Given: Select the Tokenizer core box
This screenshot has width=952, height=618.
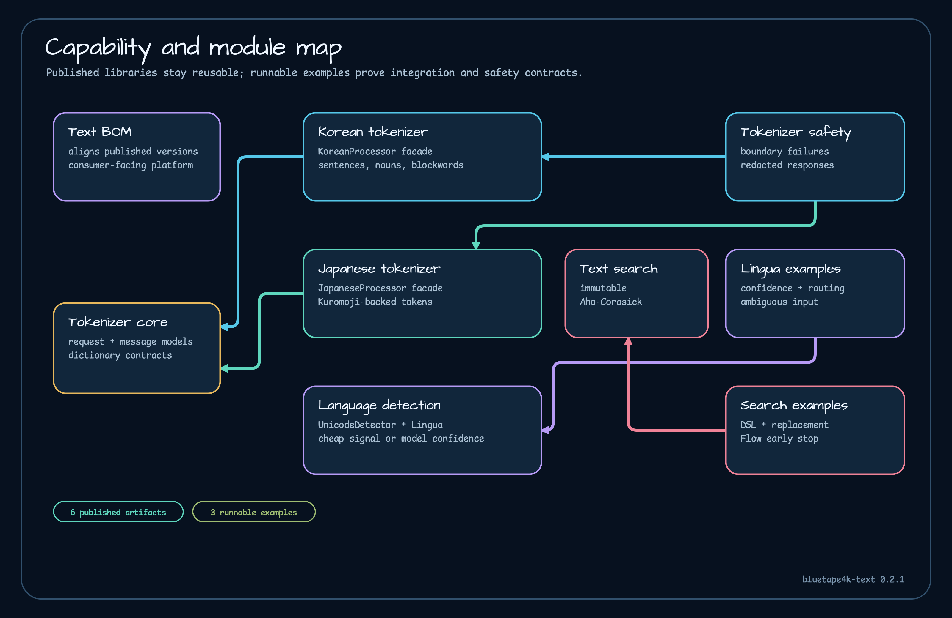Looking at the screenshot, I should pyautogui.click(x=137, y=348).
